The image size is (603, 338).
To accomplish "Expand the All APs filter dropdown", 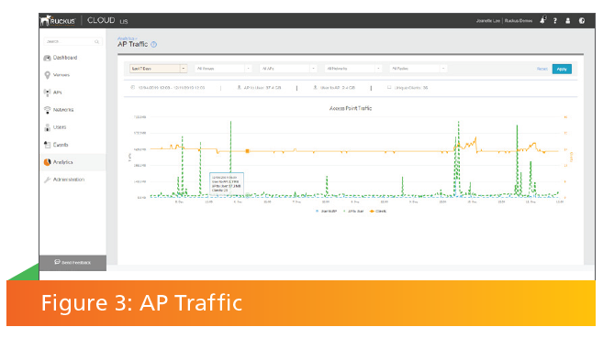I will tap(288, 69).
